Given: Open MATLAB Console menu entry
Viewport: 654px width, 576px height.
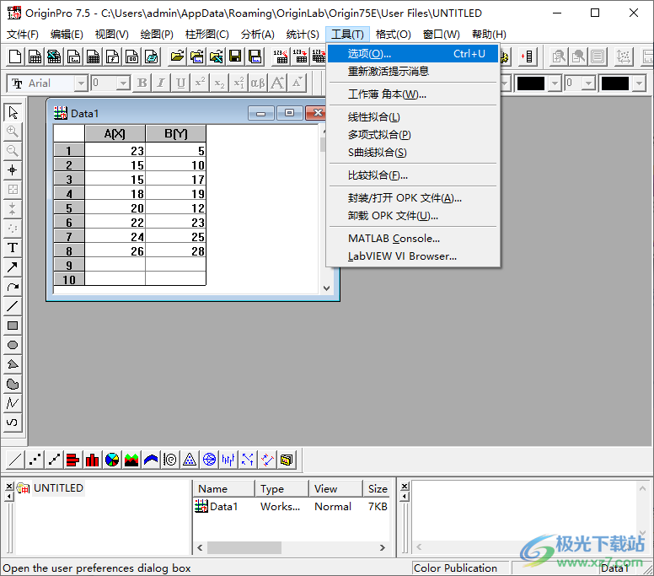Looking at the screenshot, I should (x=413, y=239).
